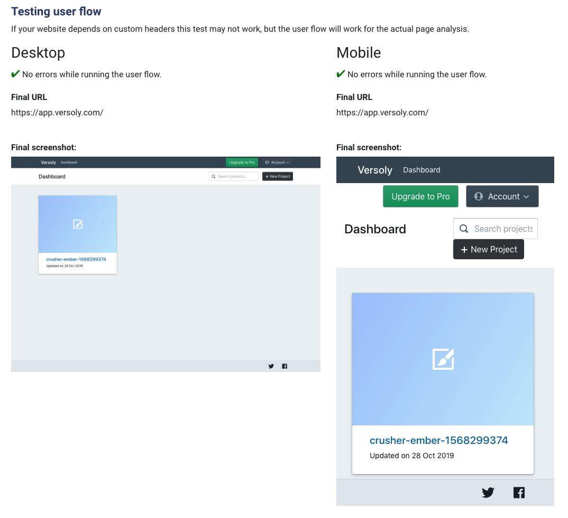The width and height of the screenshot is (568, 518).
Task: Click New Project in the mobile screenshot
Action: pyautogui.click(x=489, y=249)
